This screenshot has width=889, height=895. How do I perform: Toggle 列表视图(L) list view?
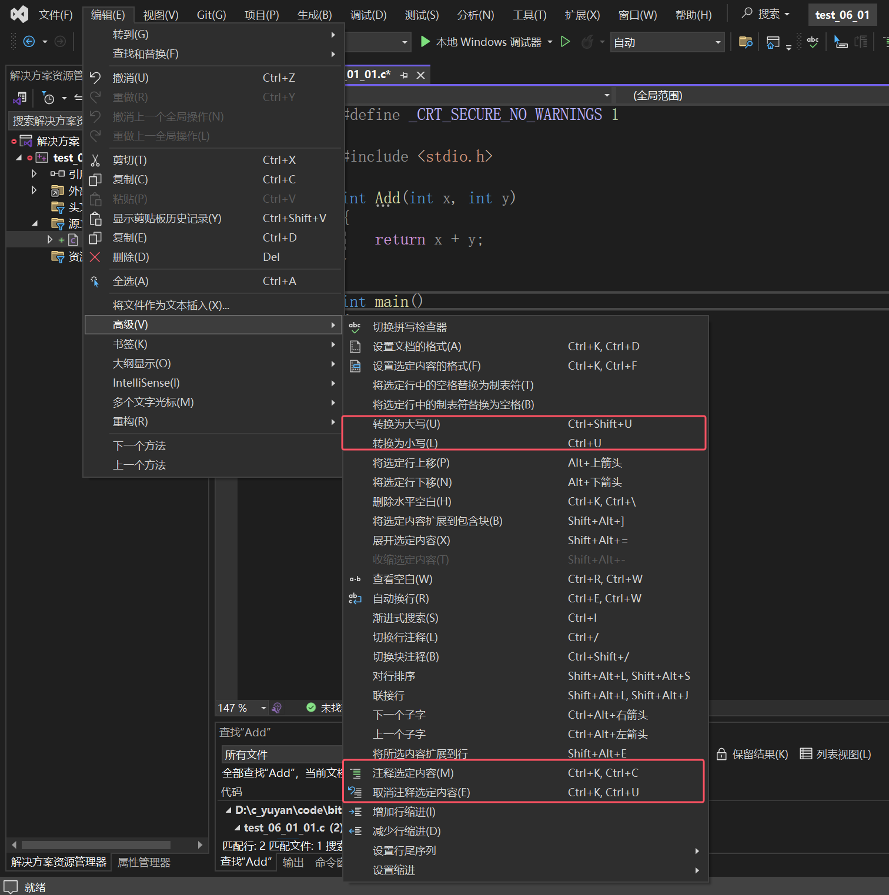pyautogui.click(x=835, y=754)
